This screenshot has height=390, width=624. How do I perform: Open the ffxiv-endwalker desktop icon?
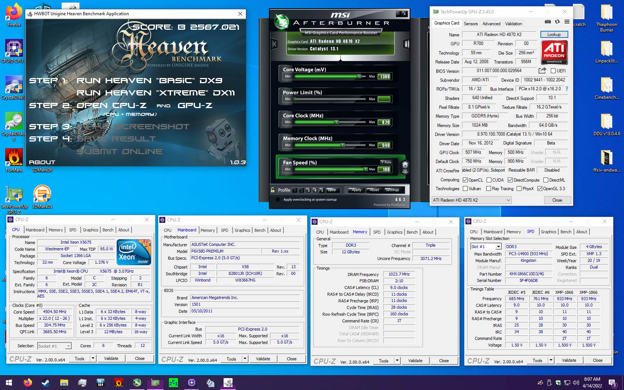[x=607, y=160]
